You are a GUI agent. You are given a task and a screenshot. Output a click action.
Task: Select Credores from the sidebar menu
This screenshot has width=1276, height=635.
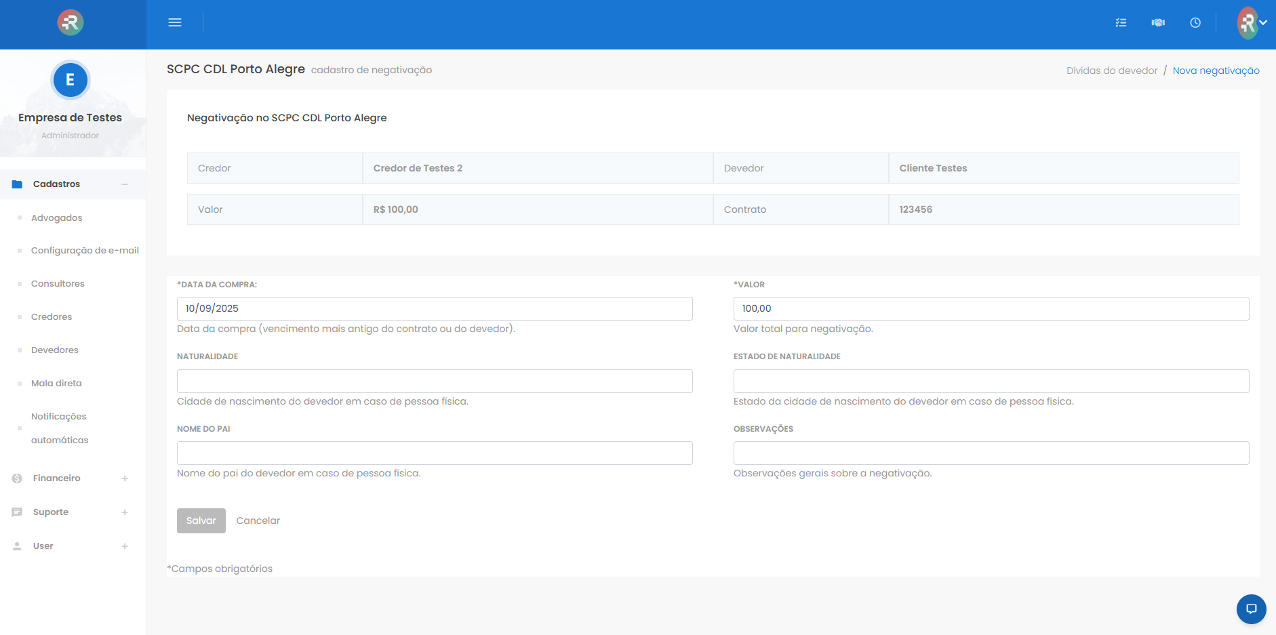pyautogui.click(x=52, y=316)
